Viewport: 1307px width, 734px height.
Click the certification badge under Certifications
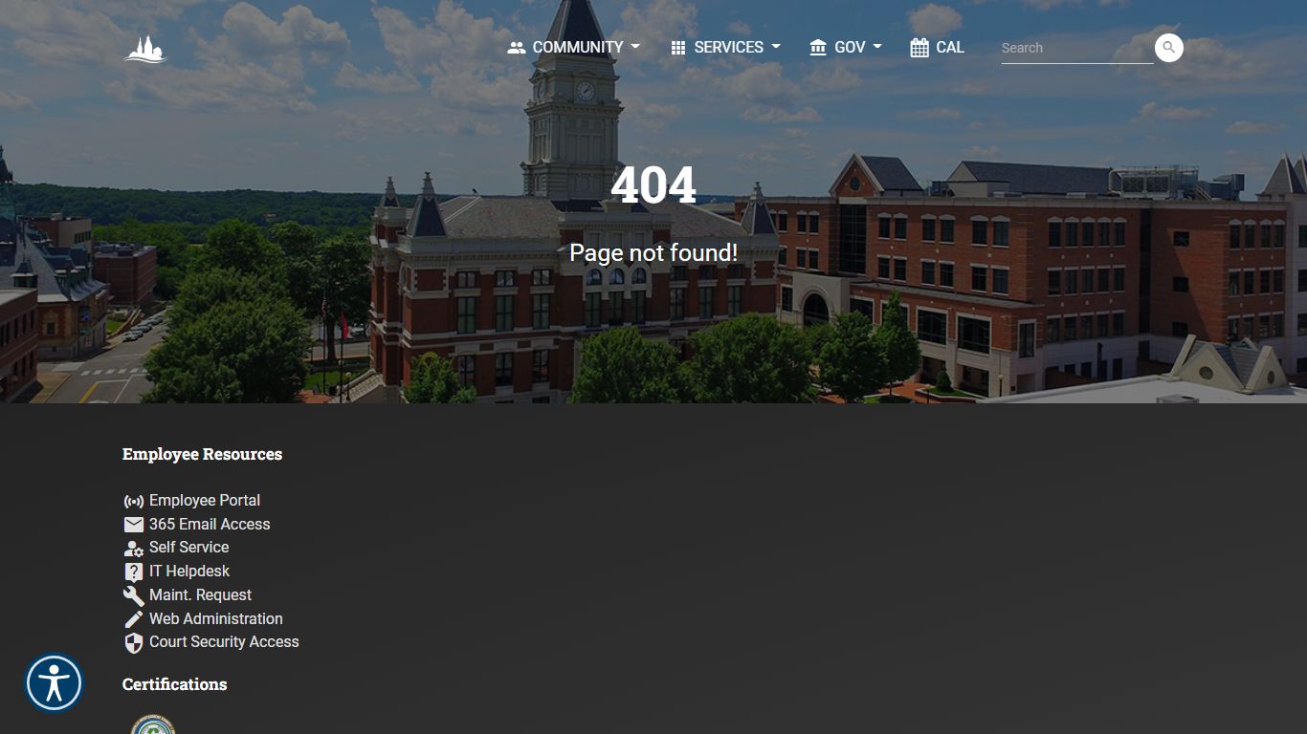pos(153,724)
